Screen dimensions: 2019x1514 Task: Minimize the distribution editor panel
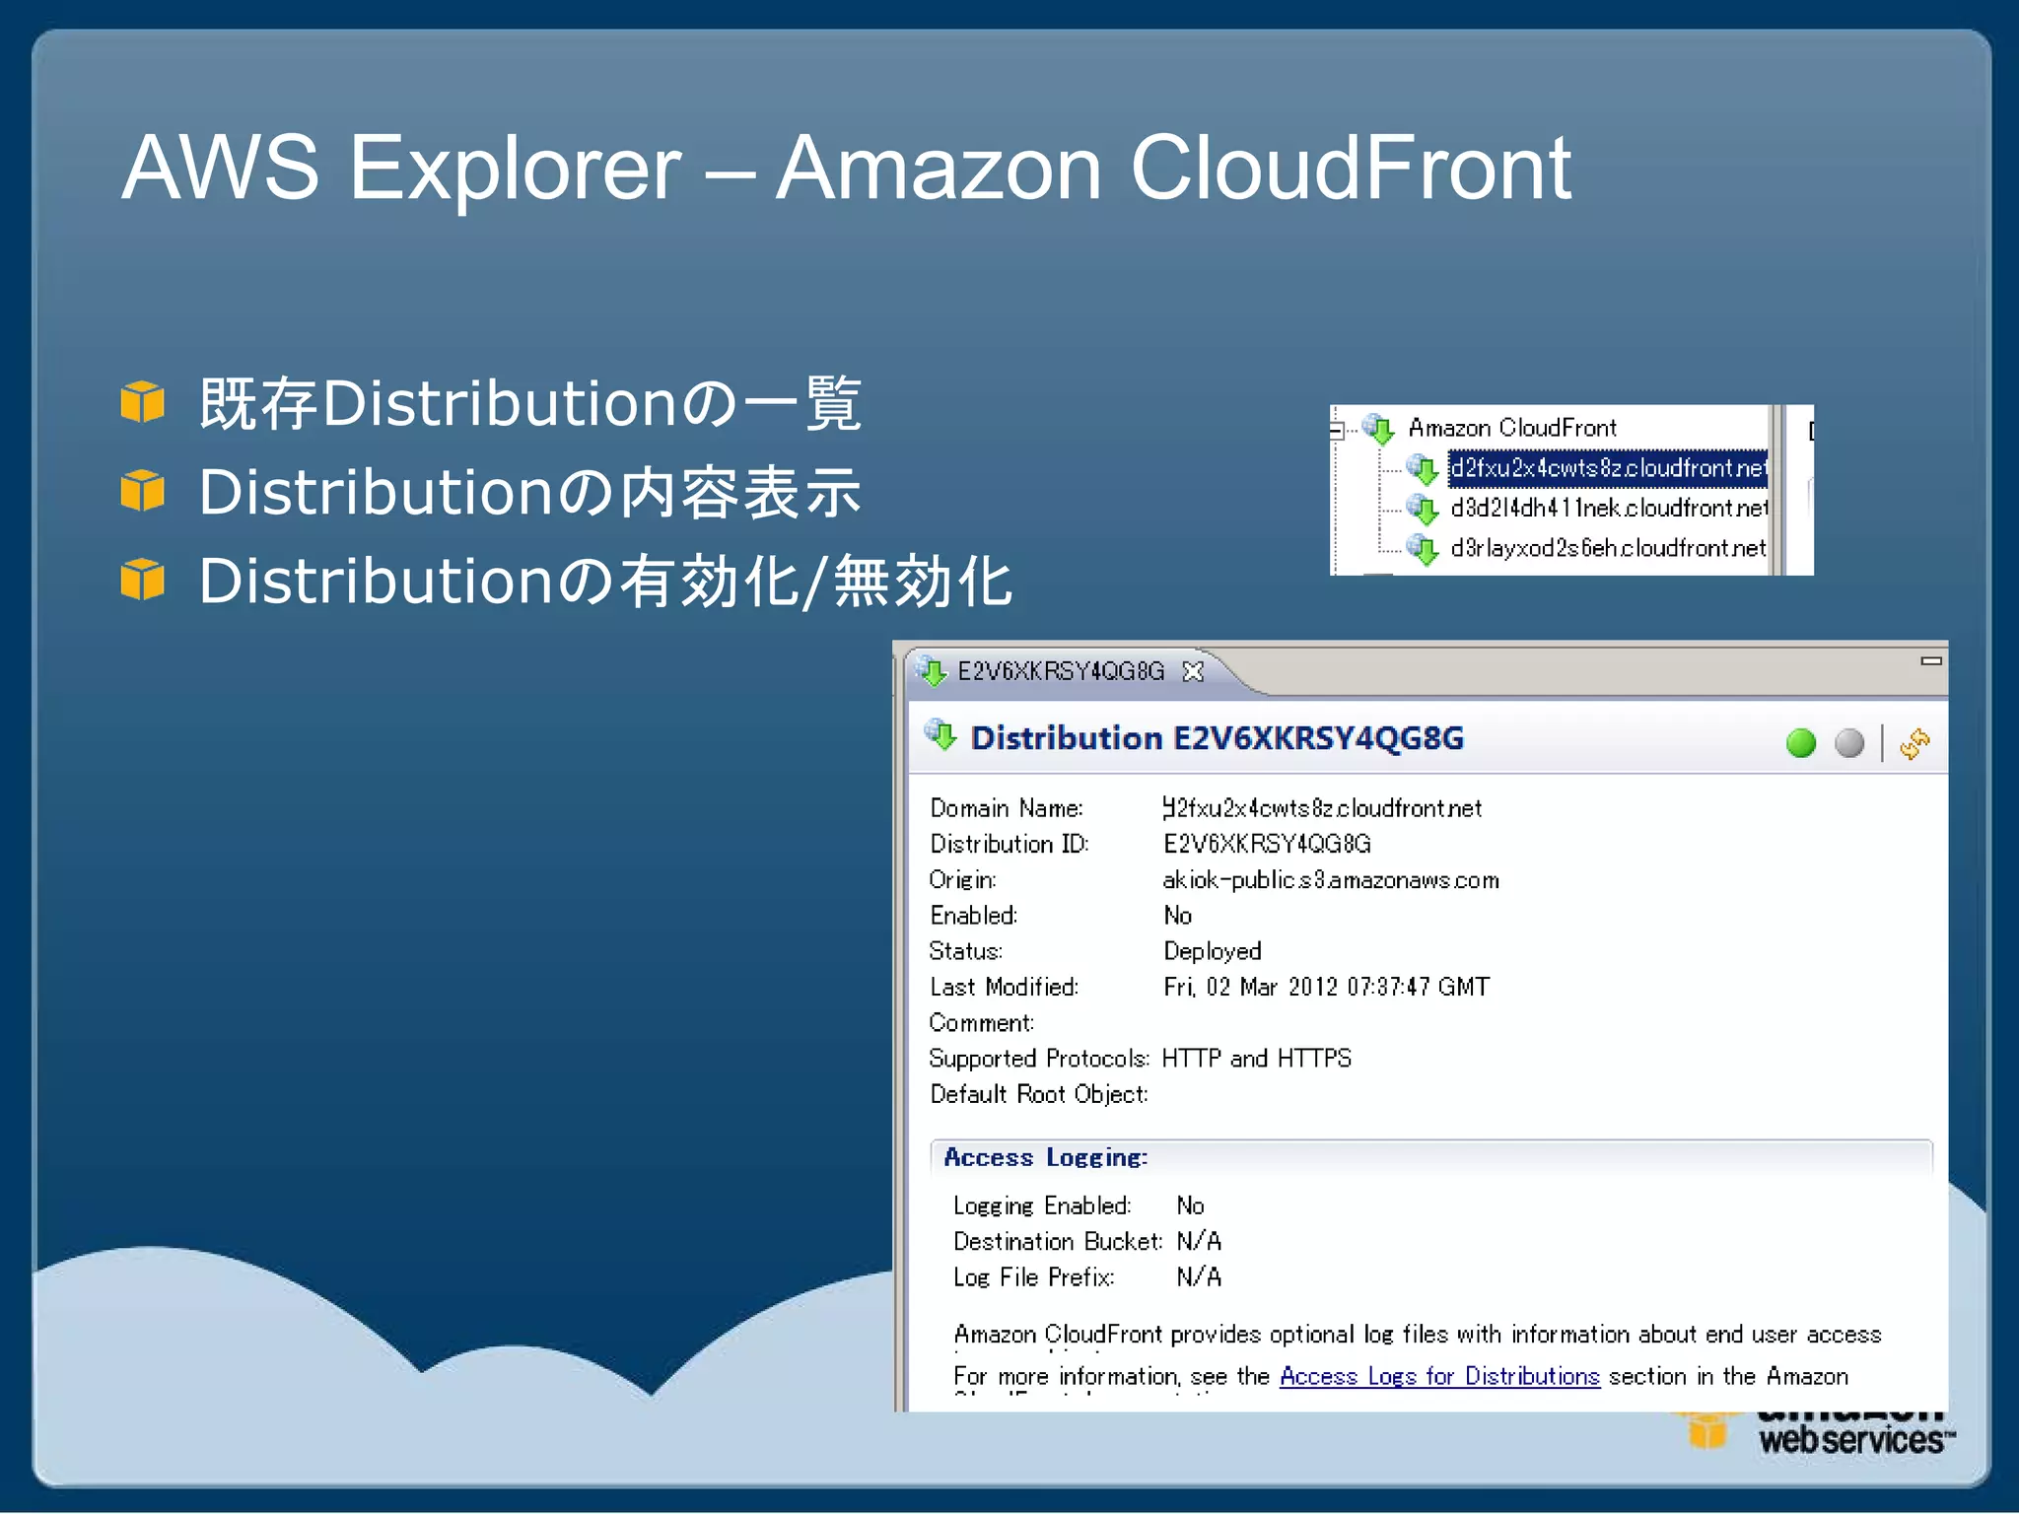[1931, 660]
